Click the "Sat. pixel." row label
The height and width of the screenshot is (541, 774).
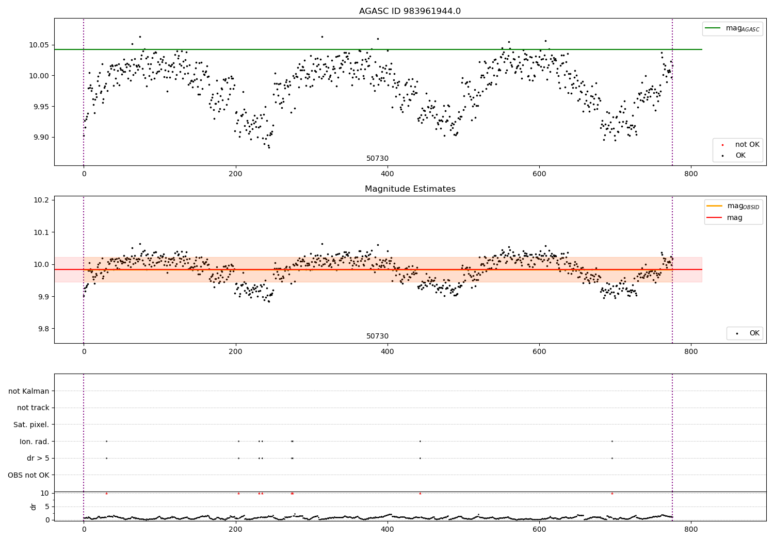click(x=31, y=425)
